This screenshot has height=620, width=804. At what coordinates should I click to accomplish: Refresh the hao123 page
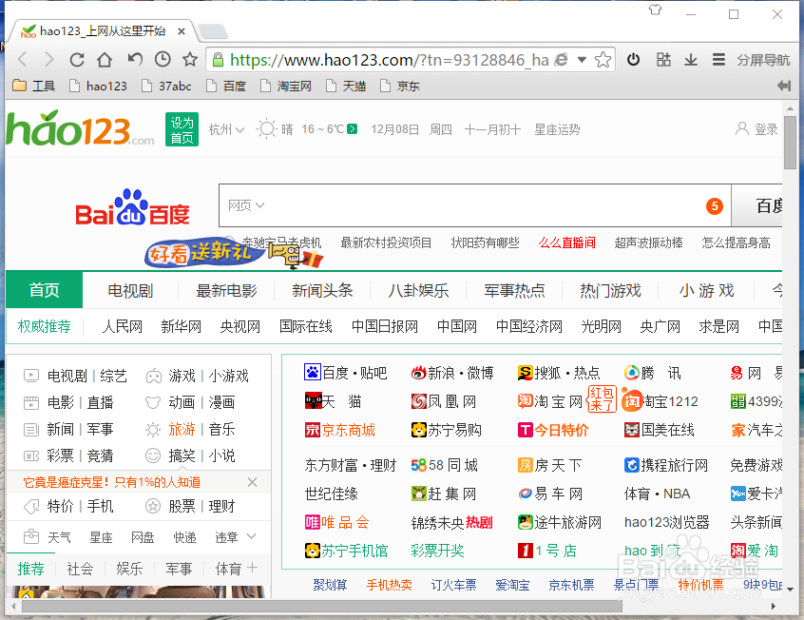(x=76, y=59)
